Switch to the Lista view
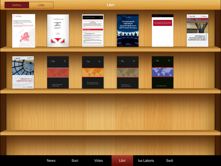Viewport: 221px width, 166px height. pyautogui.click(x=41, y=5)
